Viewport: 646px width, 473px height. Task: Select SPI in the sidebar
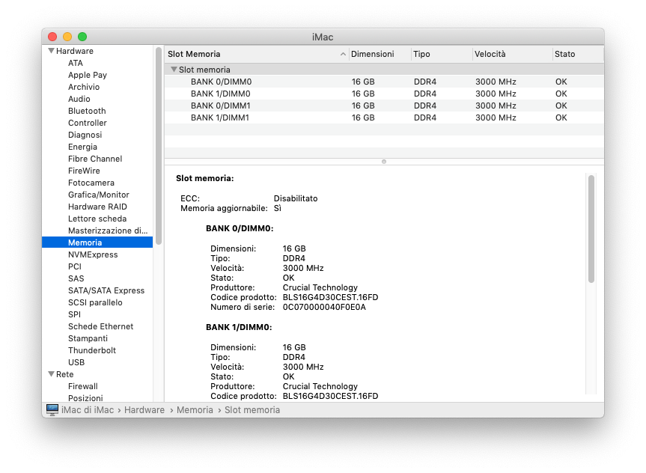(74, 314)
